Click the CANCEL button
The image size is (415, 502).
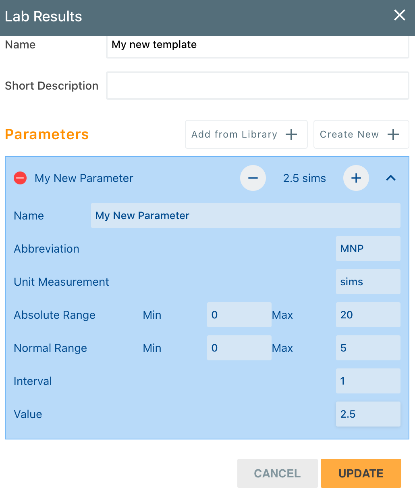coord(277,473)
